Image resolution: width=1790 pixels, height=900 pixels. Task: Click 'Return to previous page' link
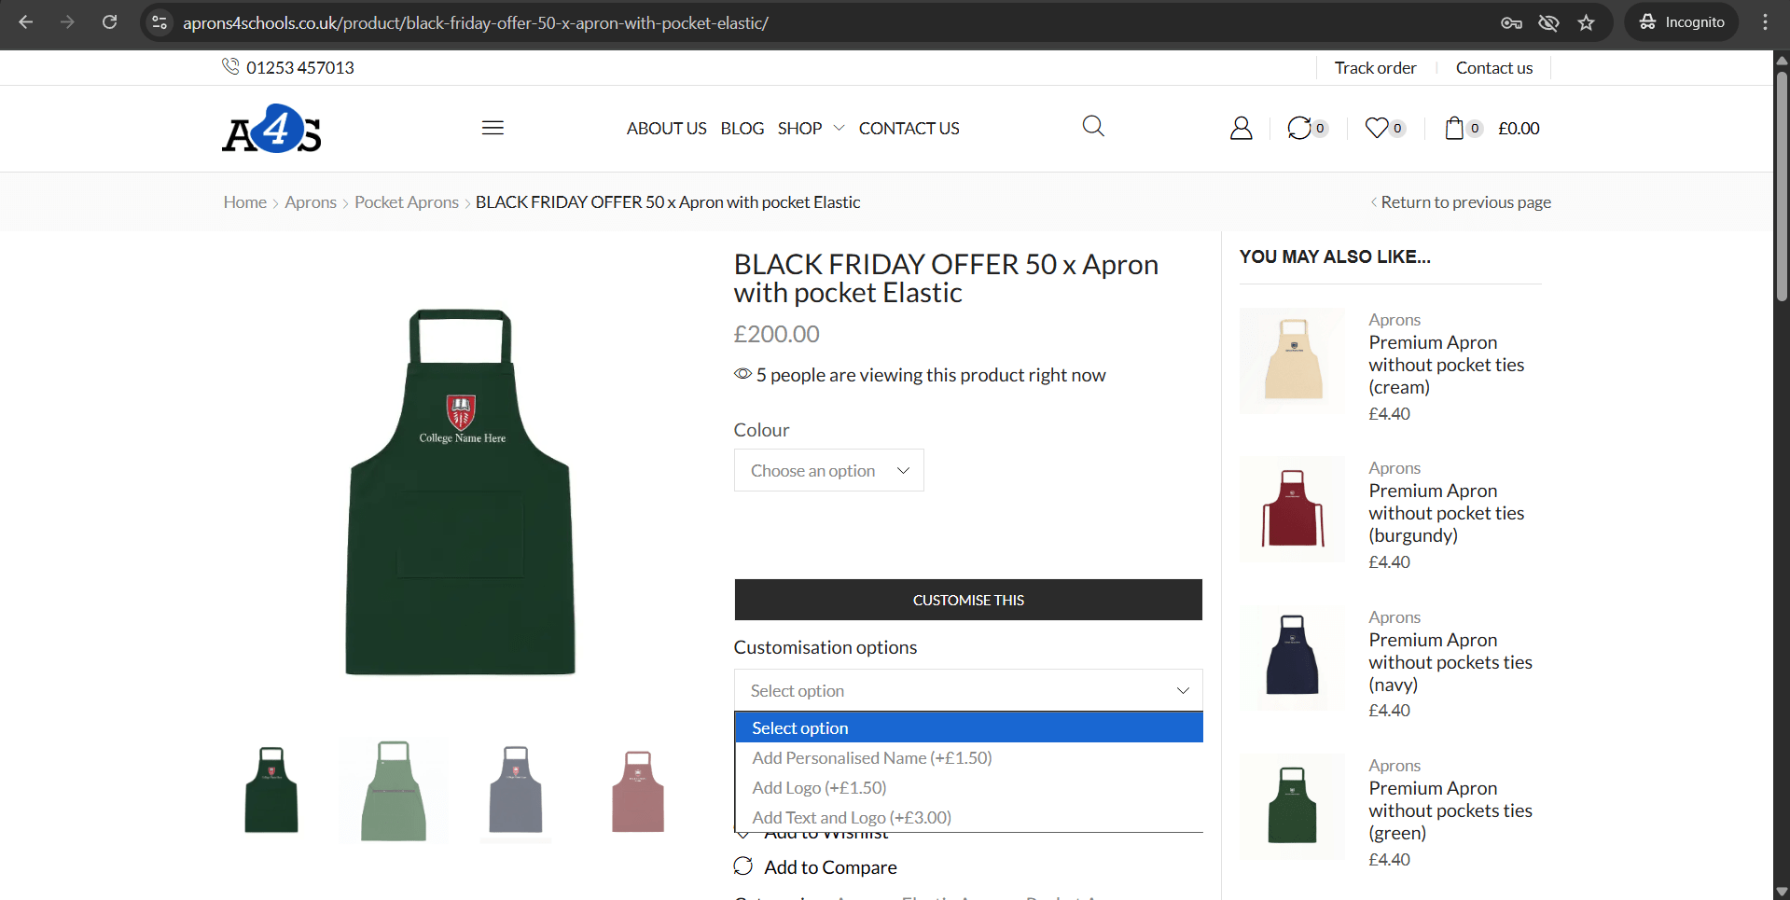(x=1464, y=202)
